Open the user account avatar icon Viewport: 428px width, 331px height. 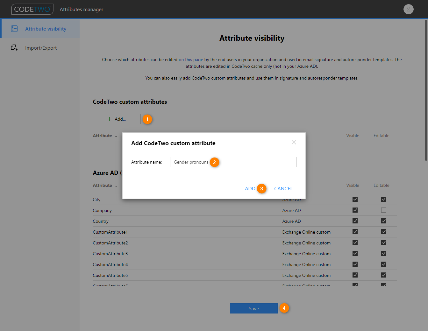click(408, 9)
